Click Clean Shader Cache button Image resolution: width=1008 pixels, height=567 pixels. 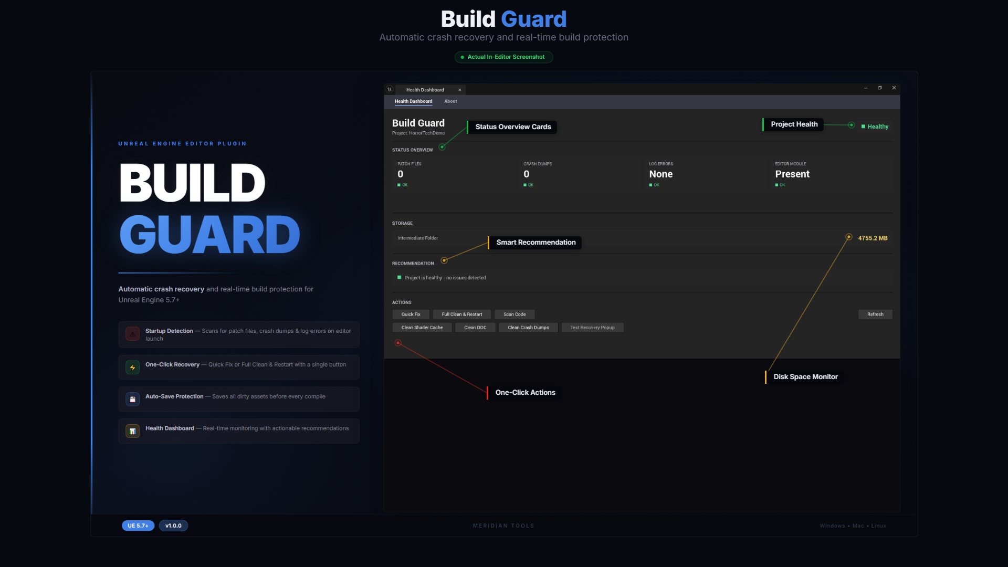(422, 328)
